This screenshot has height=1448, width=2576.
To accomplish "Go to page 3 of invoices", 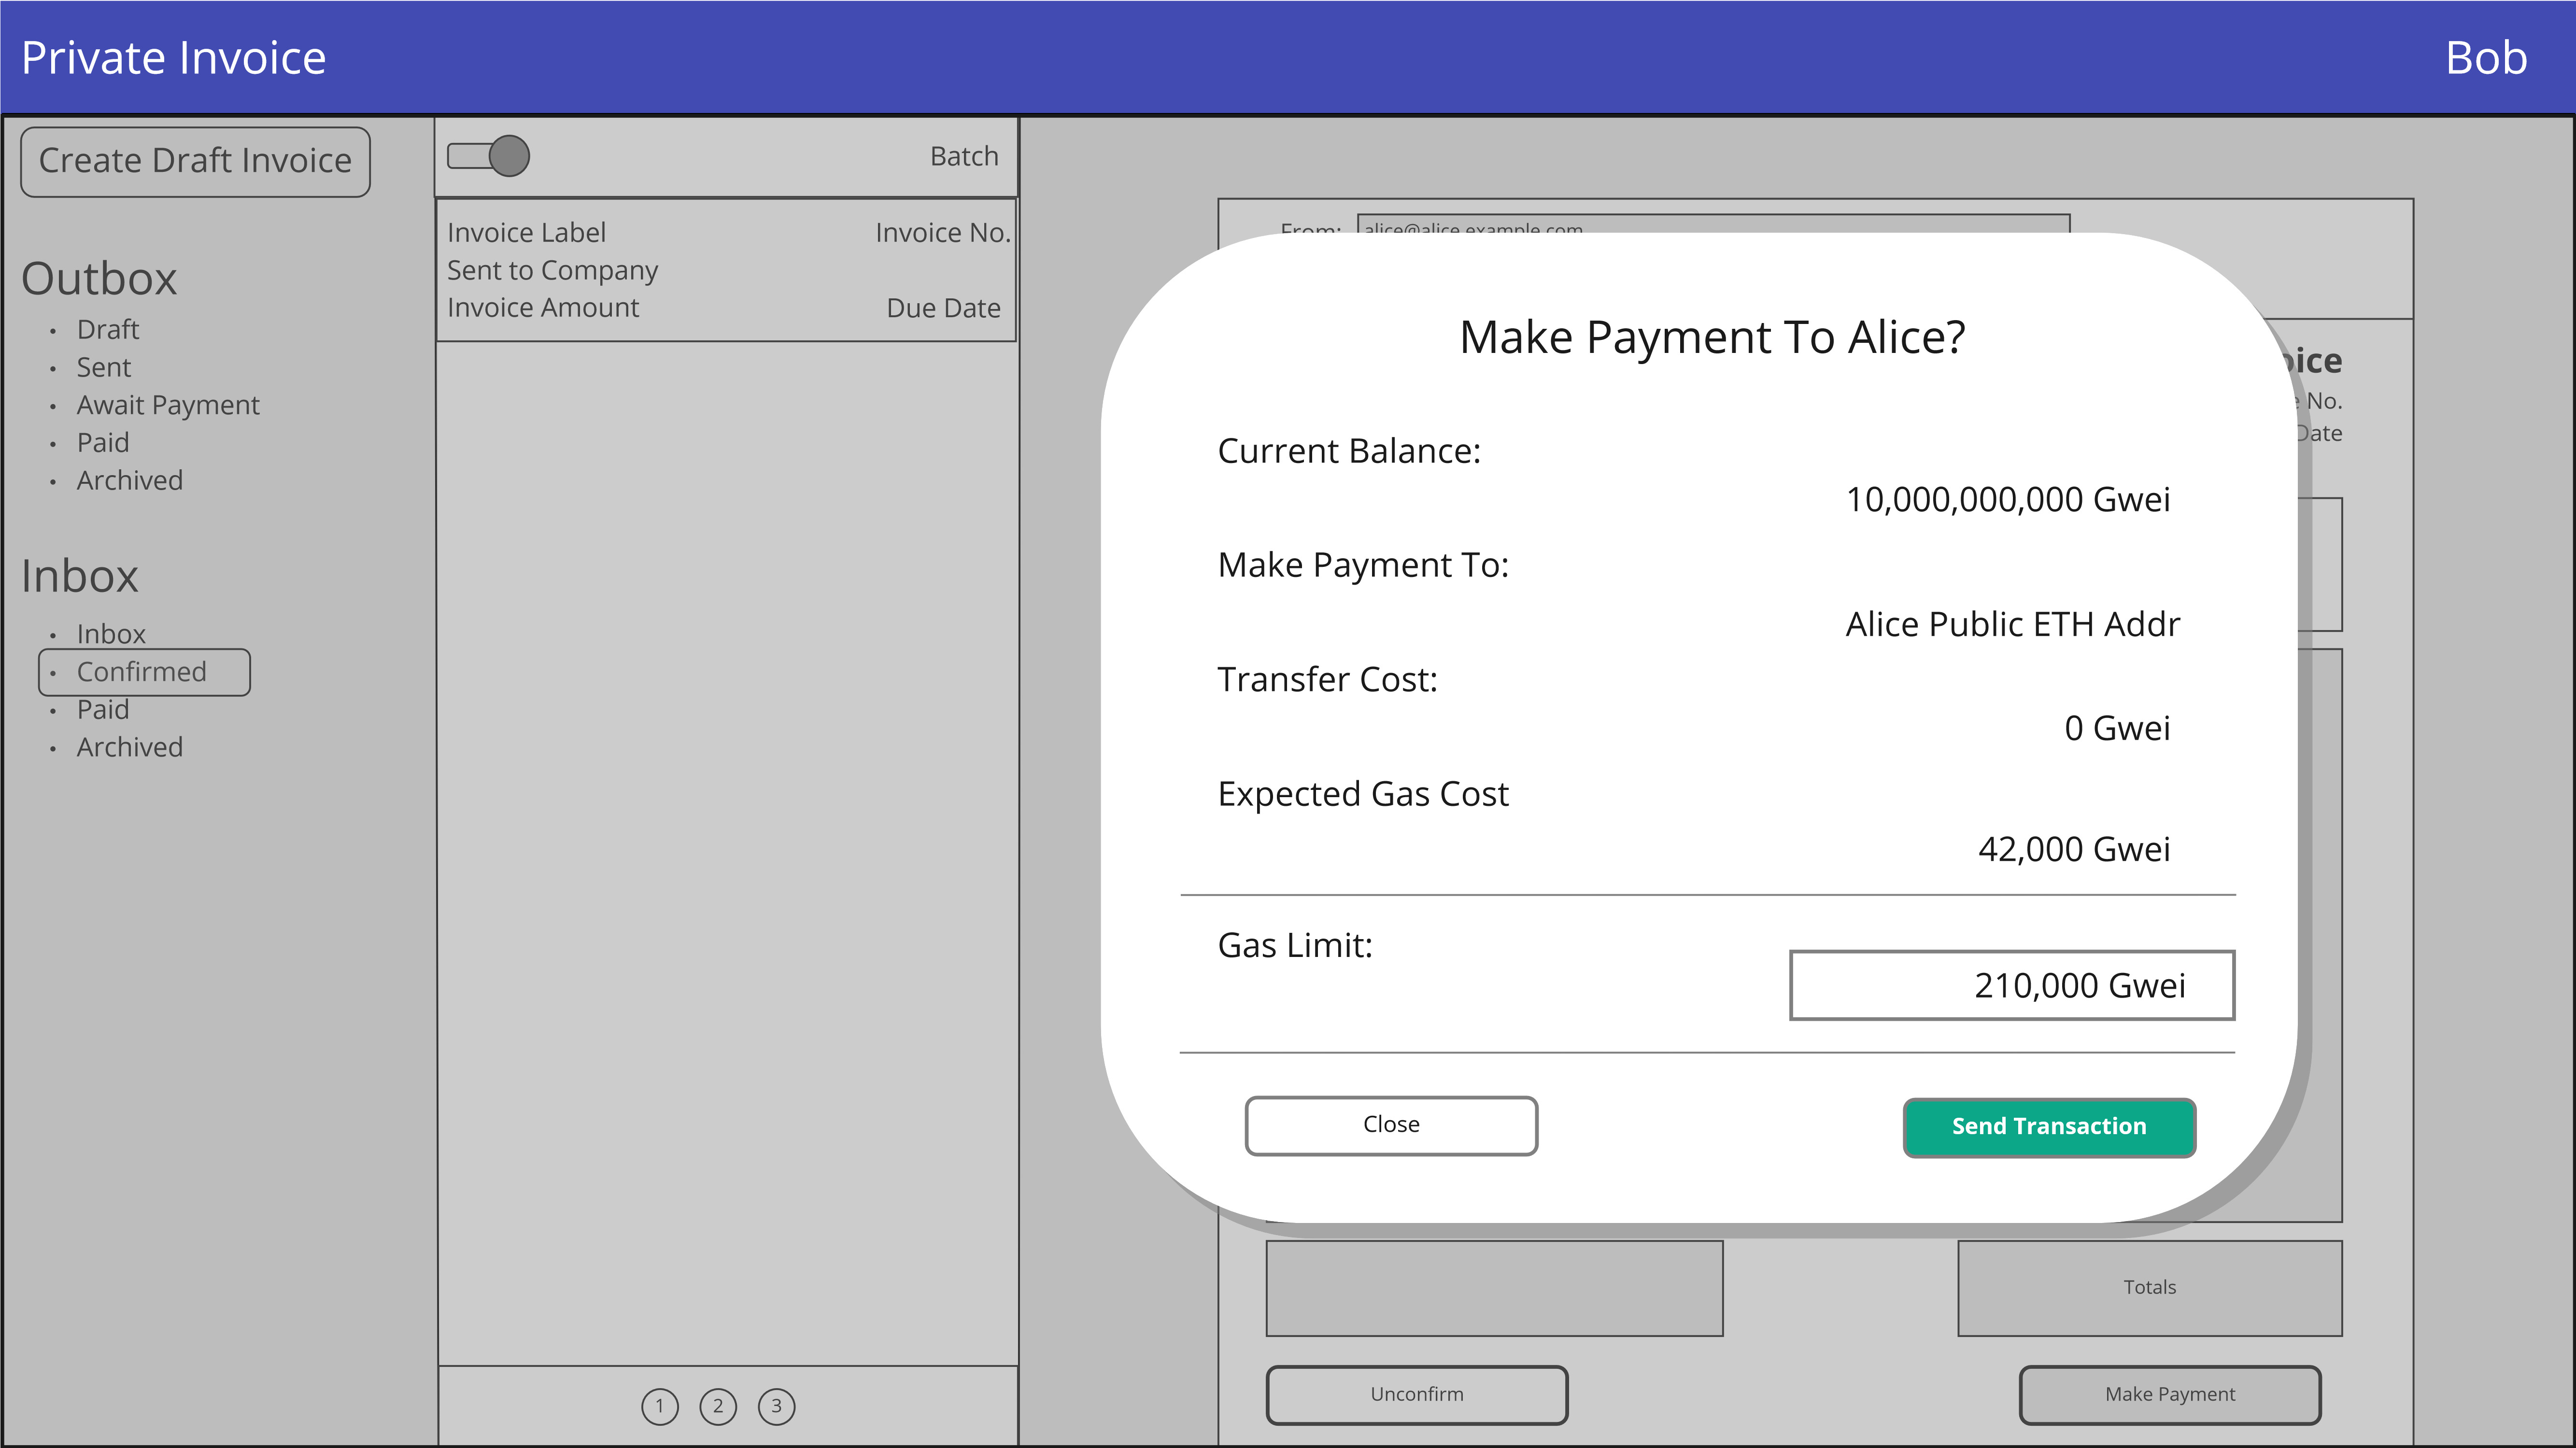I will click(777, 1406).
